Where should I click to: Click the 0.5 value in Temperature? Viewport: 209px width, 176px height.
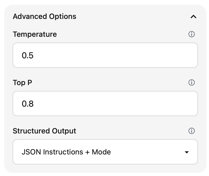pos(28,56)
